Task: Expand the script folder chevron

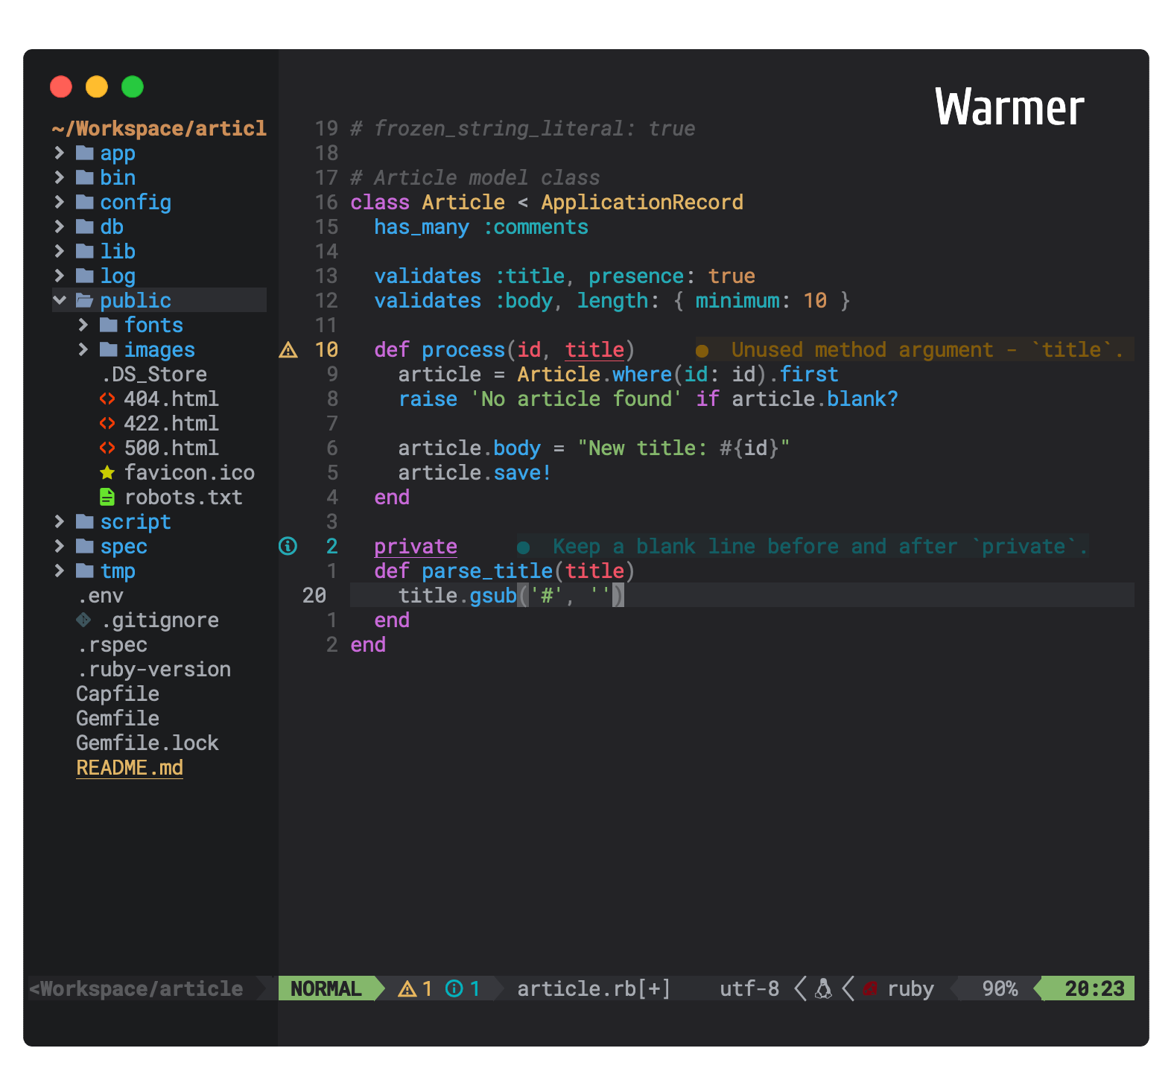Action: [x=60, y=521]
